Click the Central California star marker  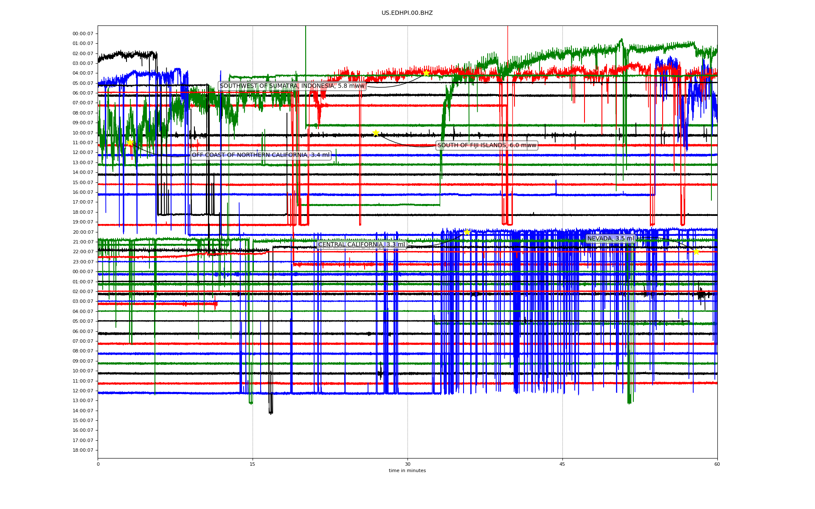(467, 232)
